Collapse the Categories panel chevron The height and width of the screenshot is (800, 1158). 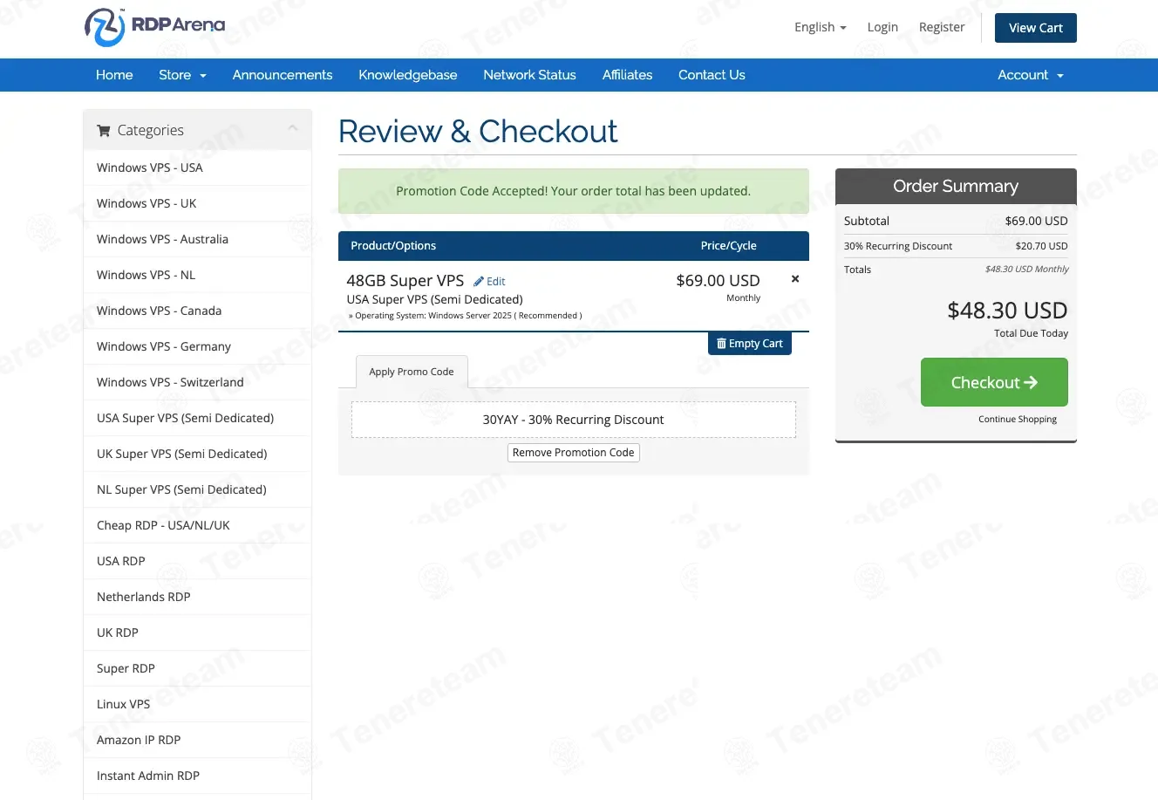click(293, 129)
